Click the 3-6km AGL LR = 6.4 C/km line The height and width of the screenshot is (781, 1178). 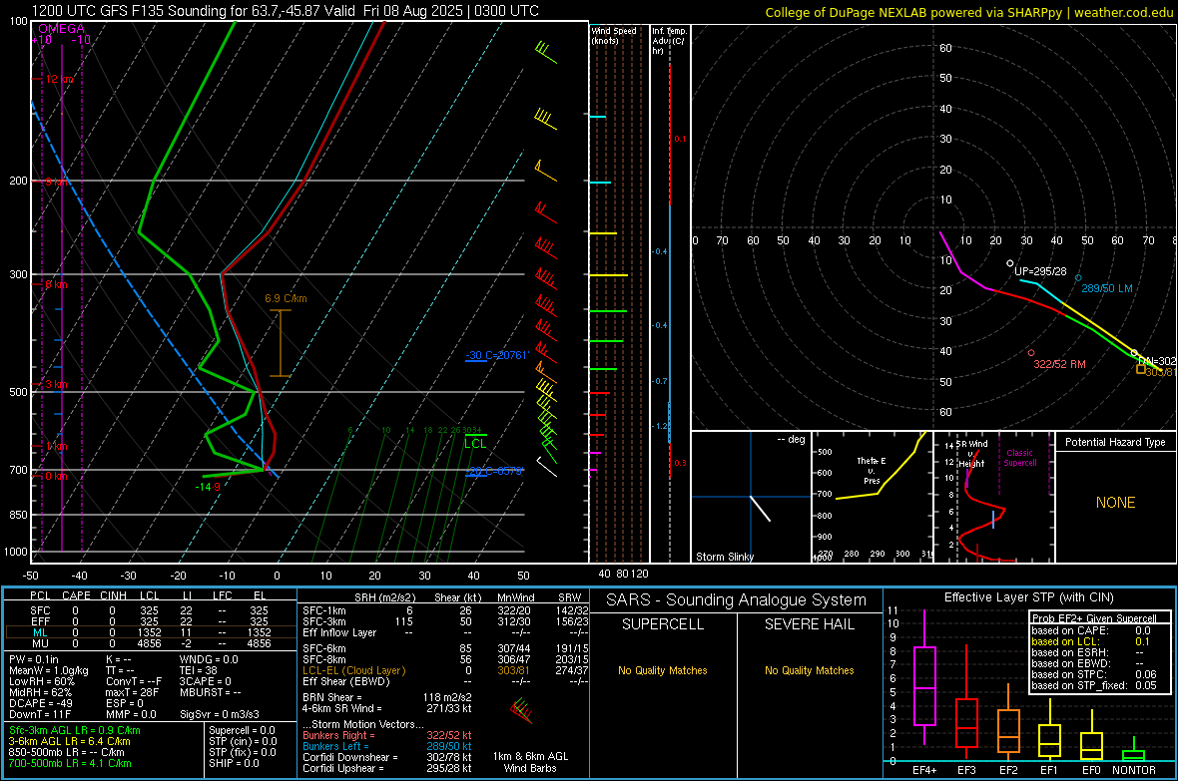[x=70, y=741]
